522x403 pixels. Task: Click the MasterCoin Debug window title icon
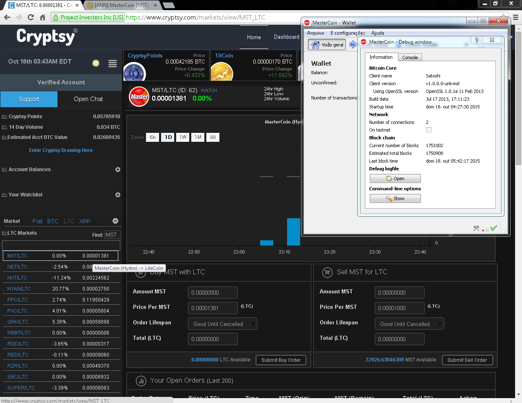pyautogui.click(x=364, y=42)
